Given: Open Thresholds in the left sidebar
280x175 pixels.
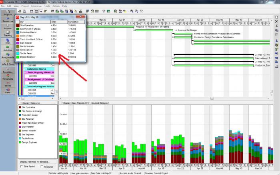Looking at the screenshot, I should click(8, 77).
